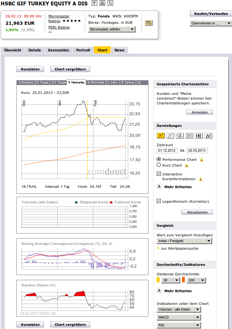
Task: Click the top Kursdaten button
Action: click(30, 69)
